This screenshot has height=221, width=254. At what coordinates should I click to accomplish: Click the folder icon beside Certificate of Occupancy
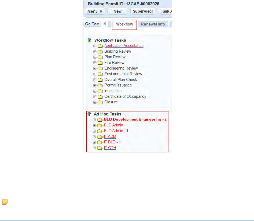tap(100, 97)
